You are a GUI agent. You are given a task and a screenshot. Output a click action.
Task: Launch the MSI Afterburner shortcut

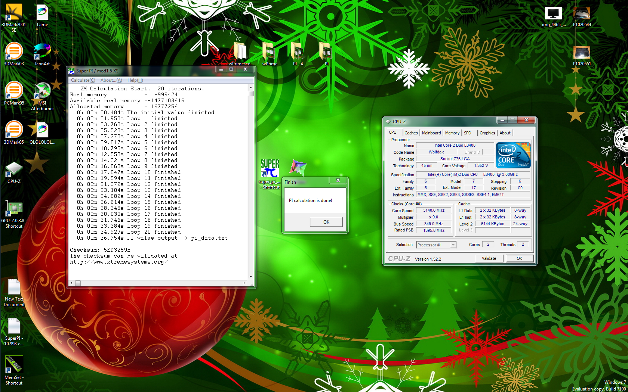(x=42, y=96)
